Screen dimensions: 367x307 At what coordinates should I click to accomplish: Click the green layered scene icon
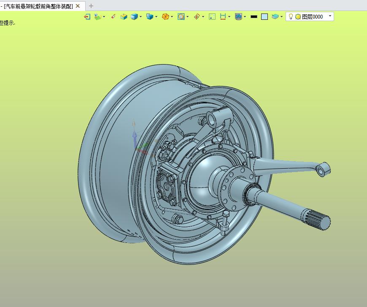[x=97, y=16]
